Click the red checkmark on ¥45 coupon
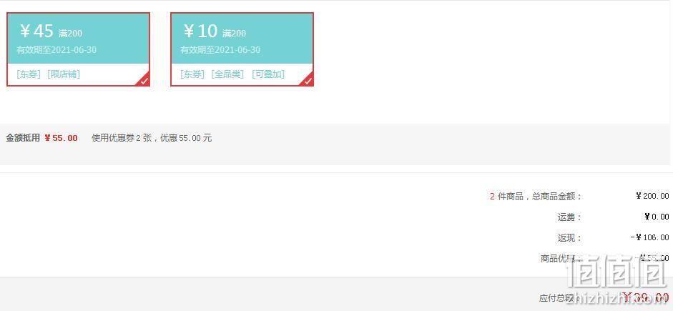 [144, 81]
